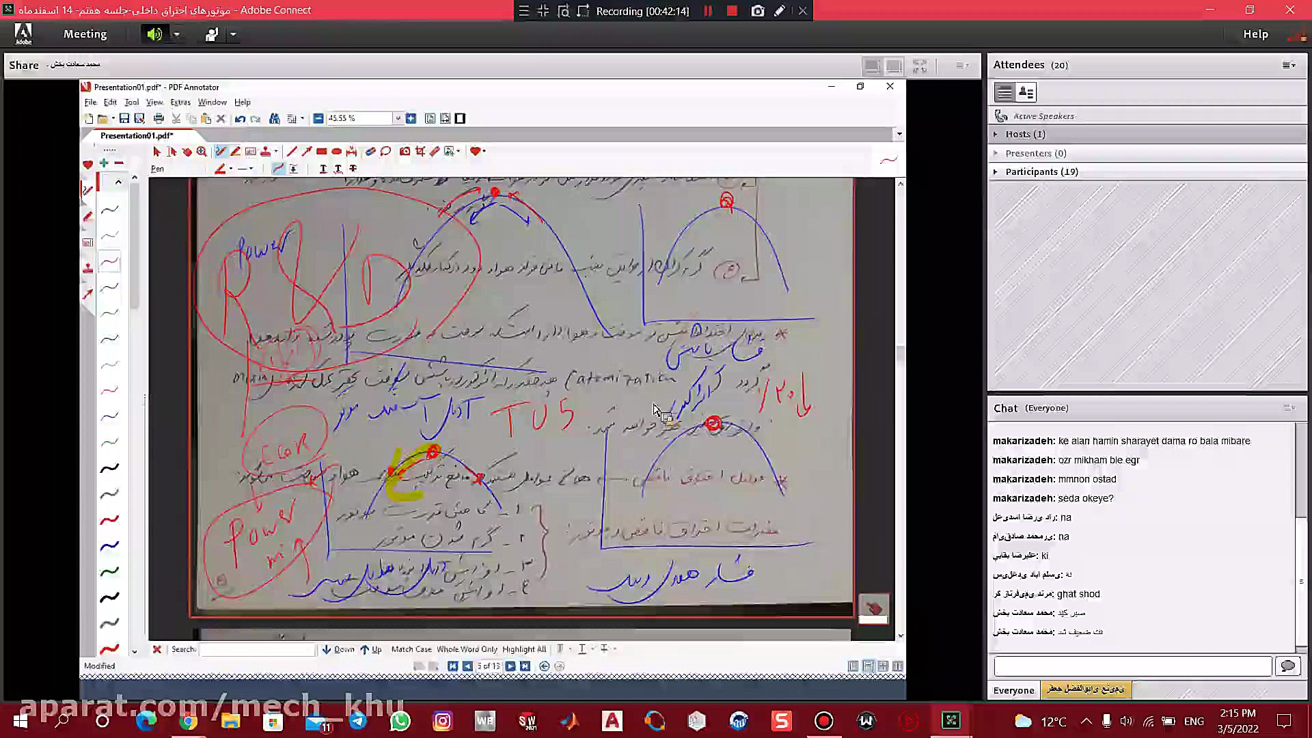Select the Pen annotation tool

tap(220, 152)
